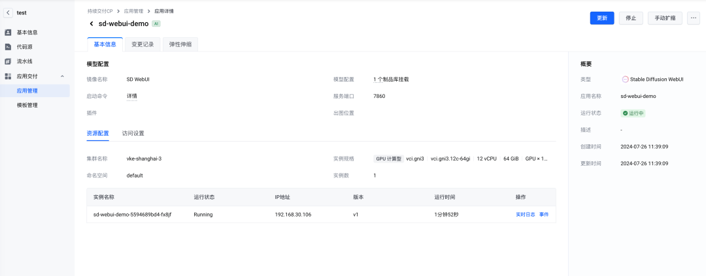The height and width of the screenshot is (276, 706).
Task: View 事件 for the instance row
Action: 544,214
